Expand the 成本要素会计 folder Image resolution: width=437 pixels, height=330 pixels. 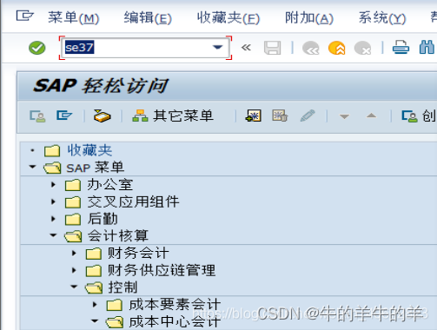[95, 305]
